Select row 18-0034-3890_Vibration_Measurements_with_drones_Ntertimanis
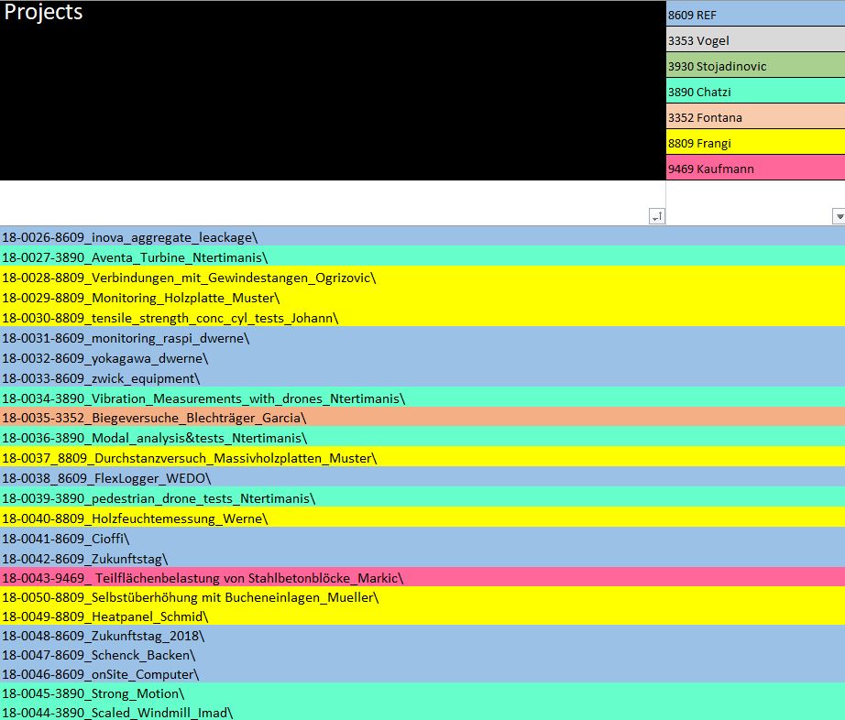845x720 pixels. click(422, 397)
